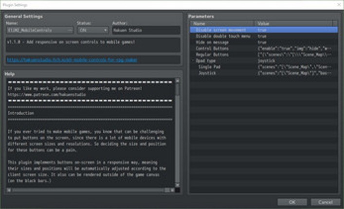
Task: Confirm the settings with OK
Action: point(292,202)
